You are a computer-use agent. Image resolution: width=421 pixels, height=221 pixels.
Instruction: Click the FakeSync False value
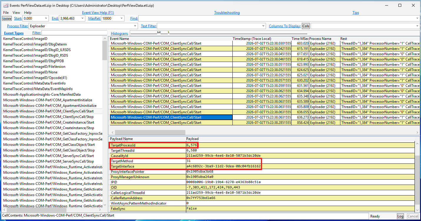192,209
